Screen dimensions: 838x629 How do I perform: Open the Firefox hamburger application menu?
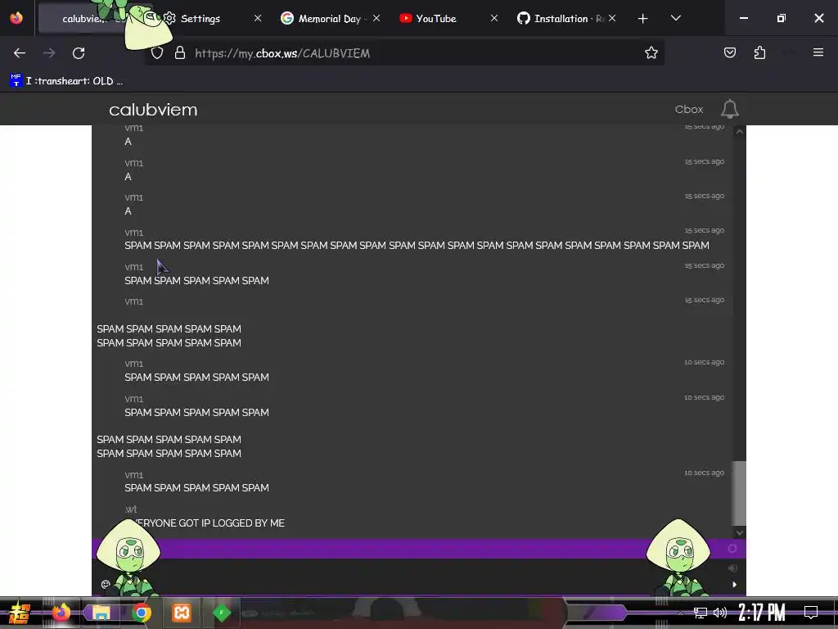point(818,52)
